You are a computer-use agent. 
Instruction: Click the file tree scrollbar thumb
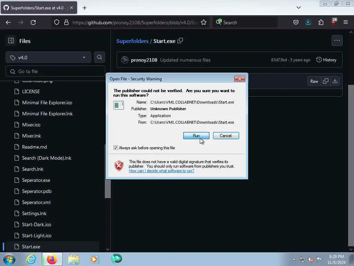[108, 171]
